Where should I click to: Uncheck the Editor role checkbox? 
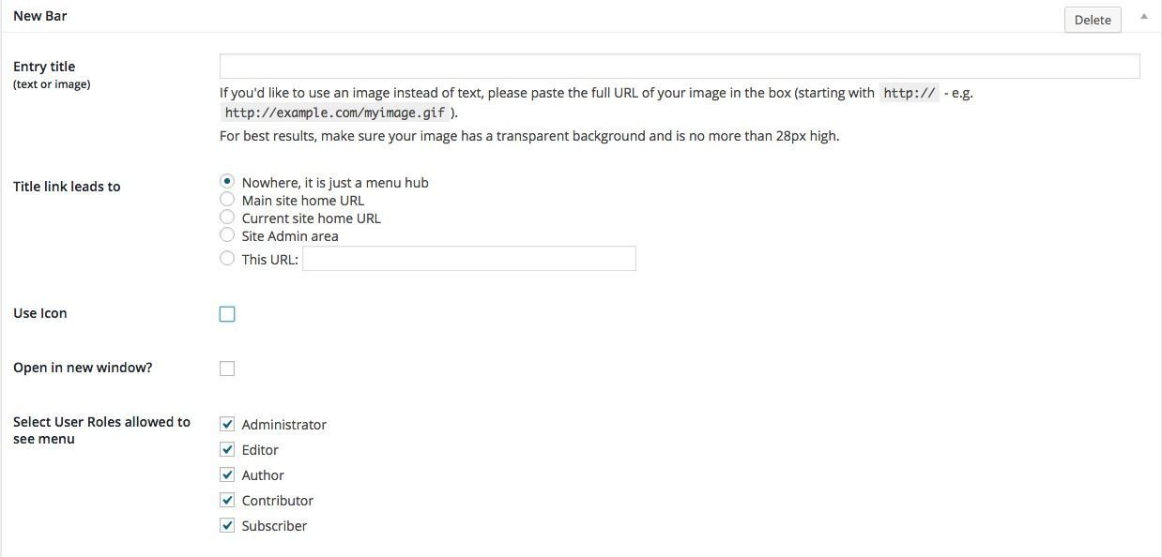[227, 449]
